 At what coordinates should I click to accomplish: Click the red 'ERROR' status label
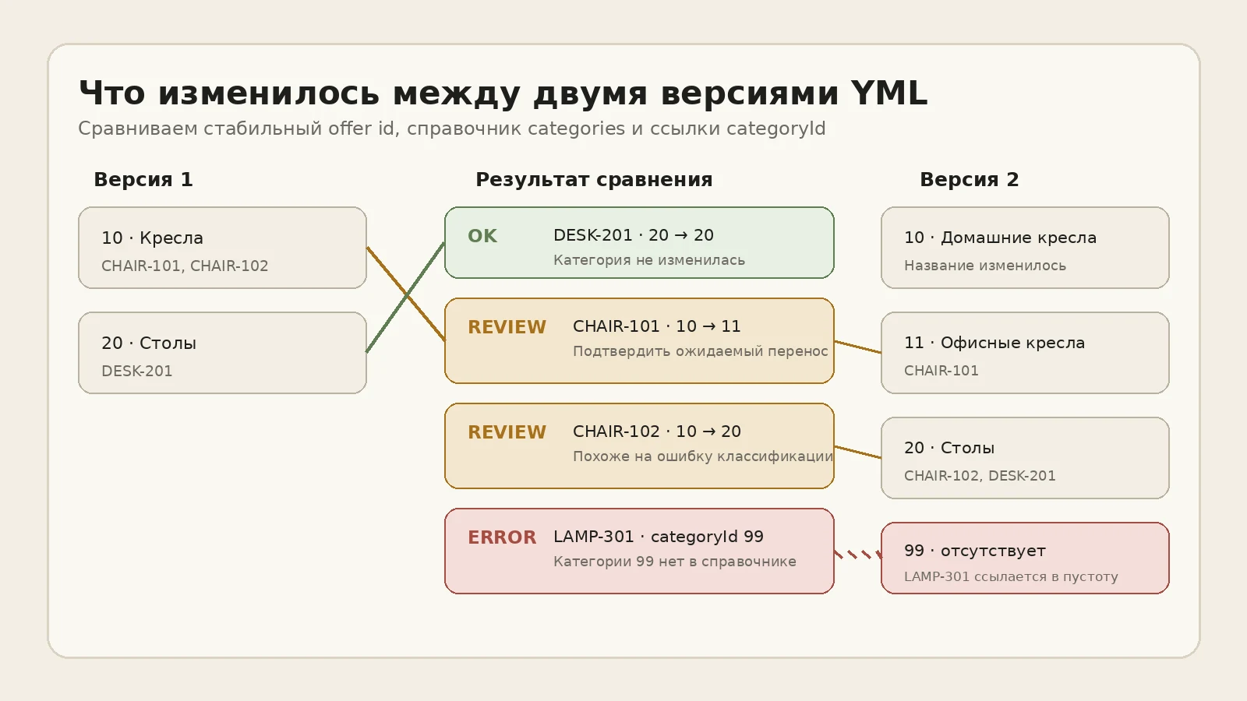(x=502, y=537)
